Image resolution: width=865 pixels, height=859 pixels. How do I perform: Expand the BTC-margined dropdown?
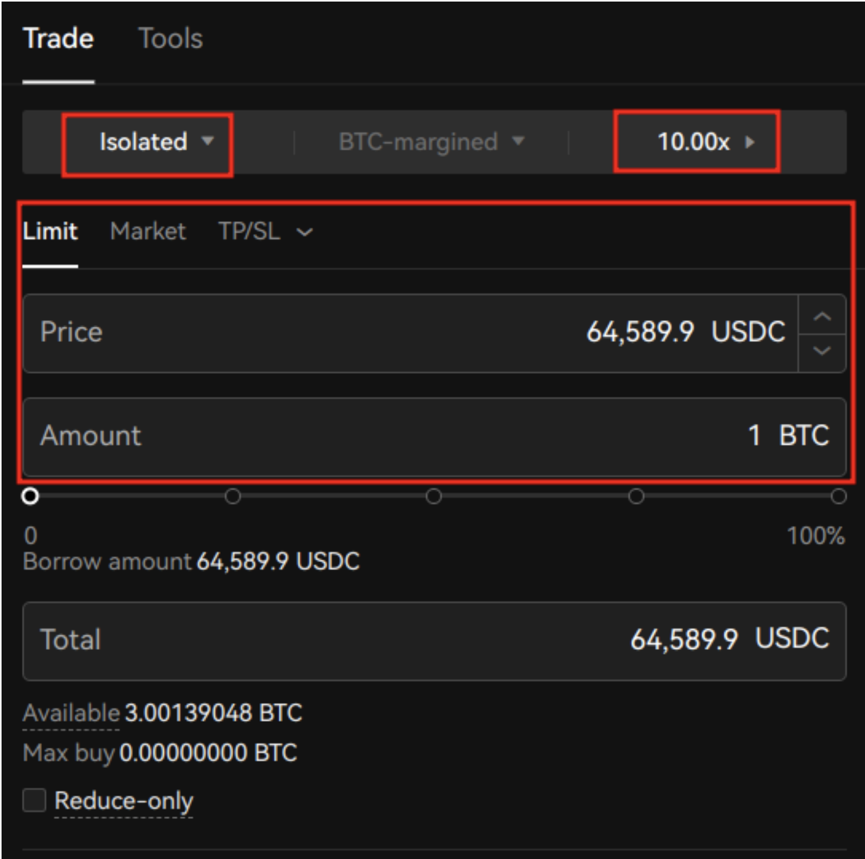pos(431,142)
